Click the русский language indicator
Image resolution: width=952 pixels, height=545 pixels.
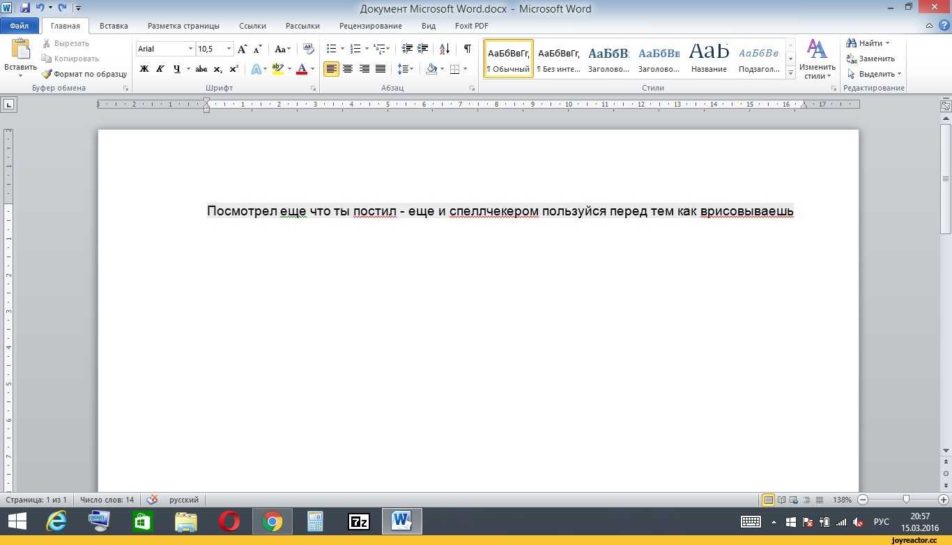pyautogui.click(x=184, y=500)
